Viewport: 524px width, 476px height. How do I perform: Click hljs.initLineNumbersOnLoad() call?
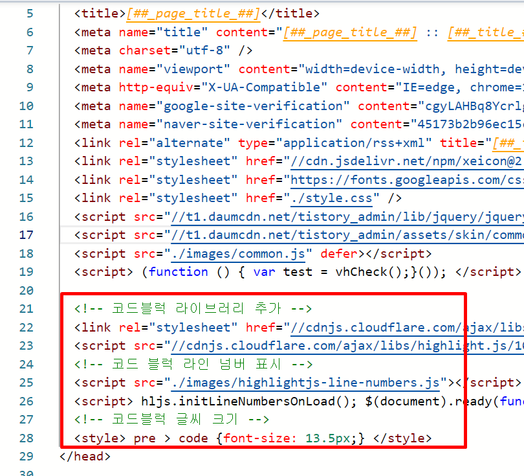tap(245, 402)
